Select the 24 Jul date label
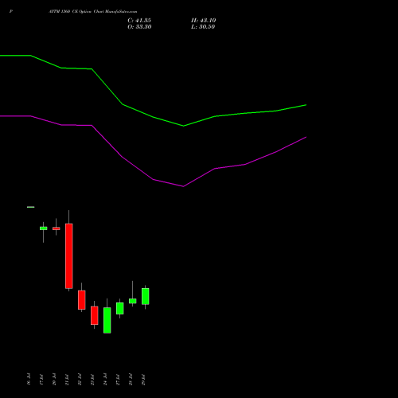This screenshot has height=398, width=398. pyautogui.click(x=105, y=379)
